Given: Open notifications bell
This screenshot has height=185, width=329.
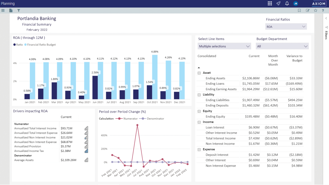Looking at the screenshot, I should pyautogui.click(x=287, y=3).
